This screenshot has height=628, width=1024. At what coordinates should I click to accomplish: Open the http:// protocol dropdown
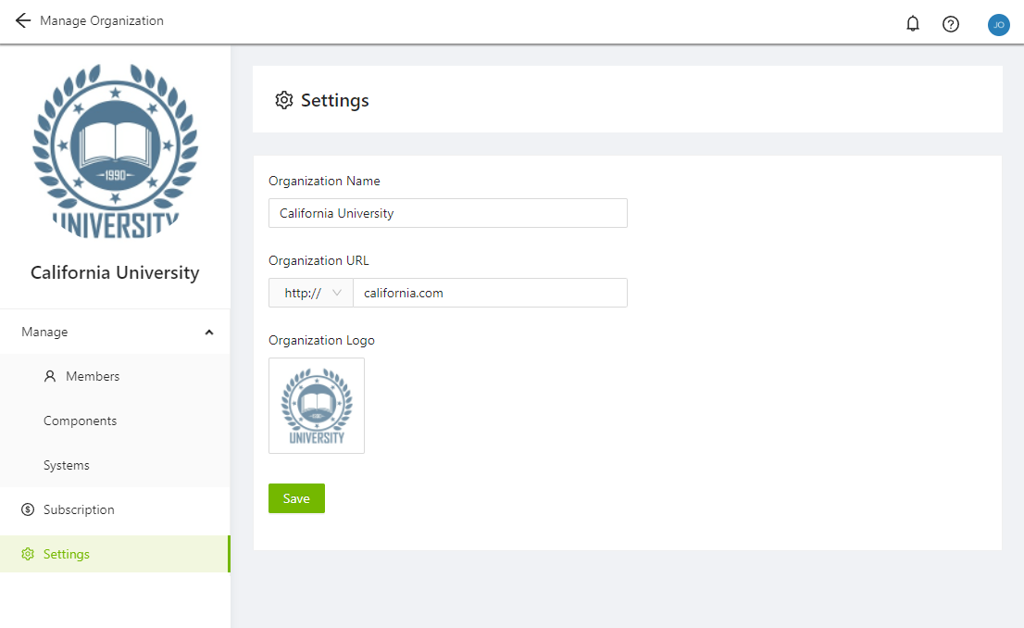point(311,293)
